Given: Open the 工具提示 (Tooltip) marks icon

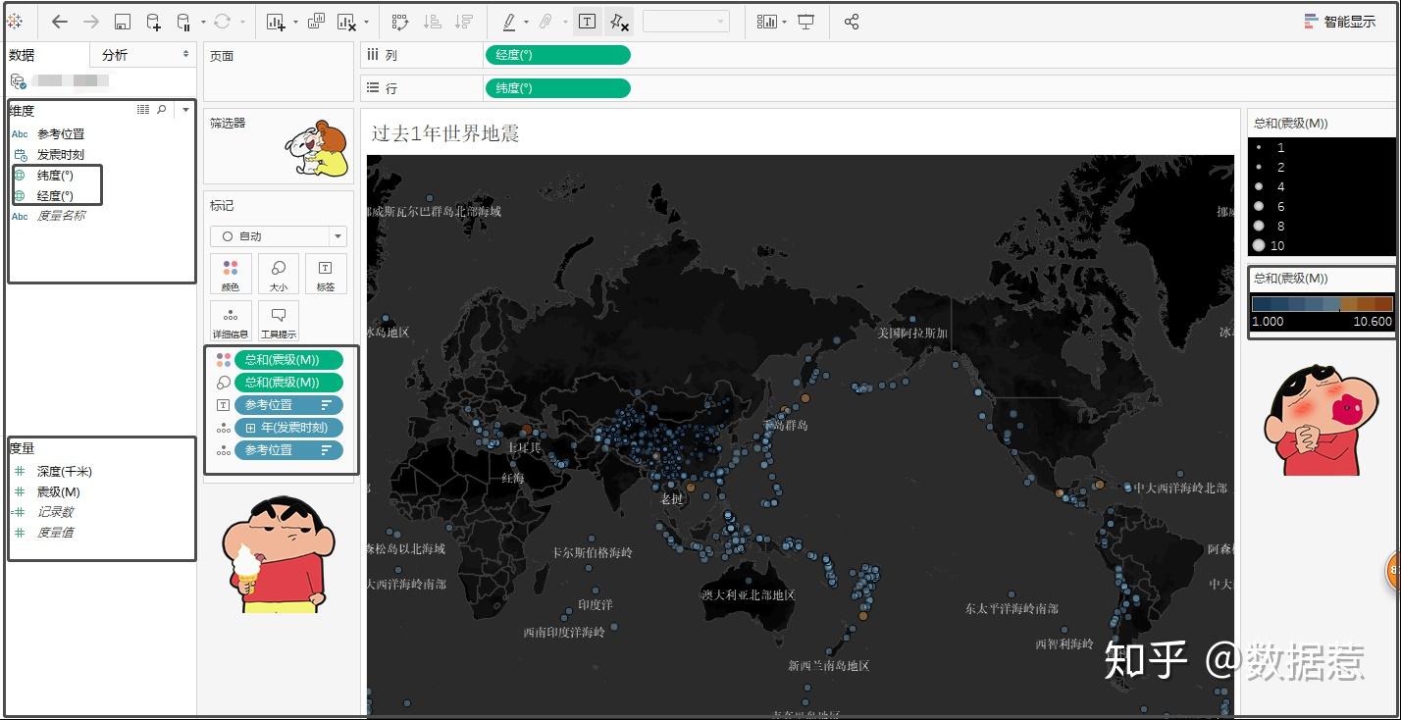Looking at the screenshot, I should 279,321.
